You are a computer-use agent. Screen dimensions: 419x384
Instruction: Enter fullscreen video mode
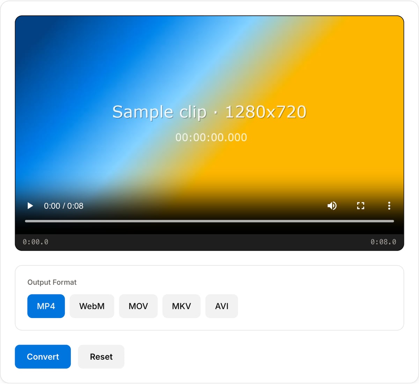[361, 206]
